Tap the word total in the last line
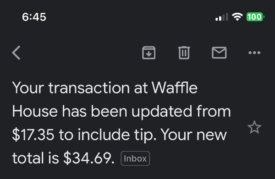 (x=28, y=158)
